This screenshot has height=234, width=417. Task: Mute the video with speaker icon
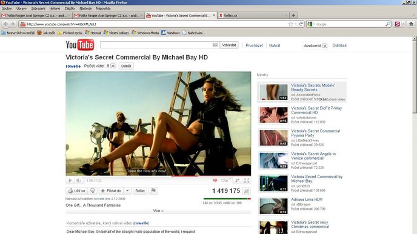[x=78, y=180]
